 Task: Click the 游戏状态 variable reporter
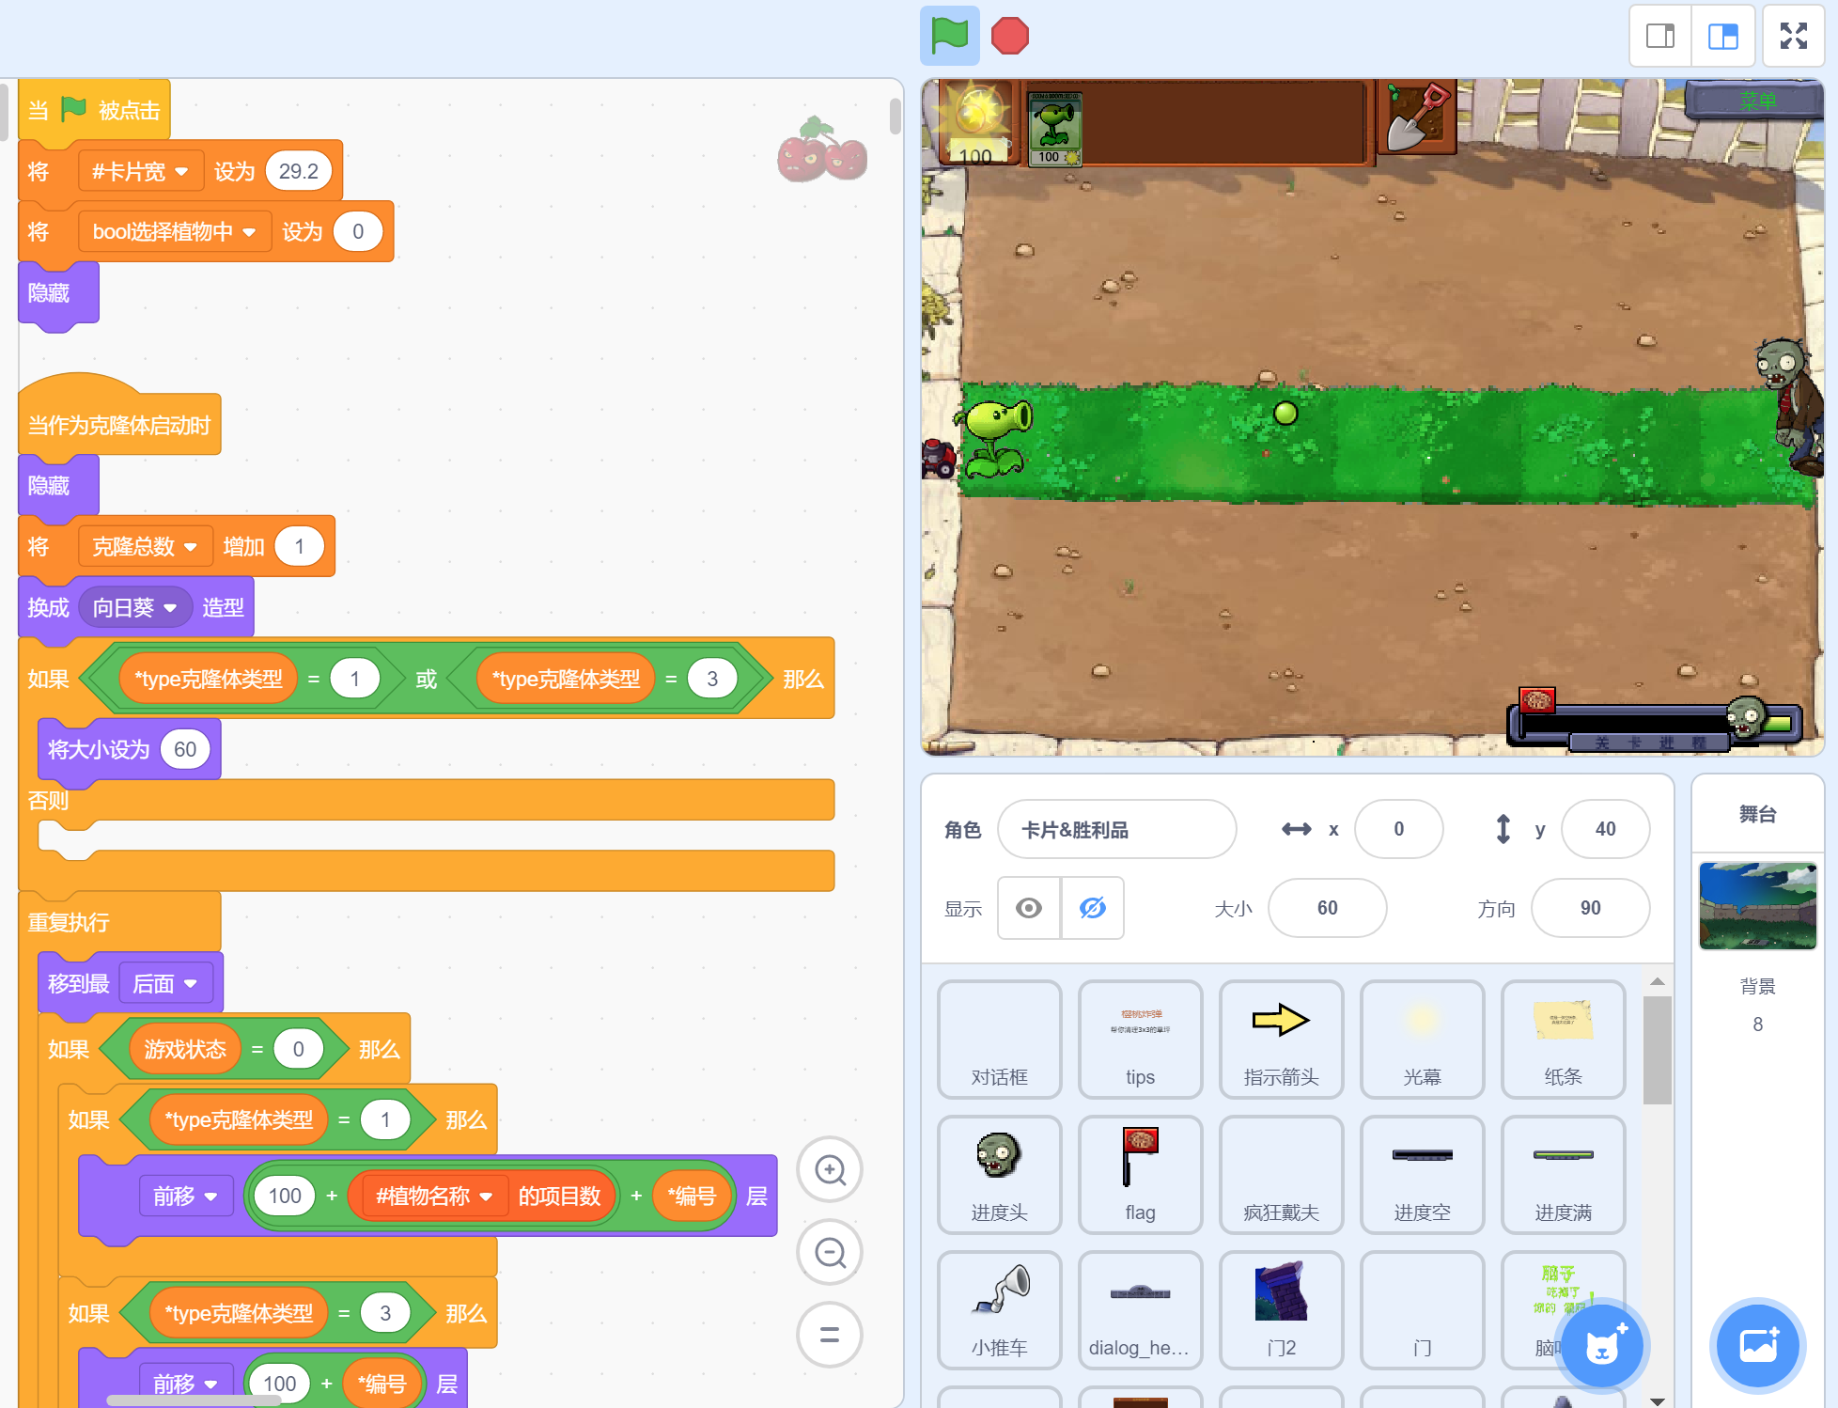[x=185, y=1049]
